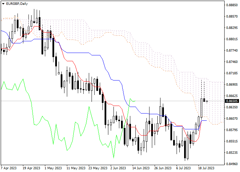Click the 0.87460 price axis label
Viewport: 240px width, 172px height.
(232, 62)
